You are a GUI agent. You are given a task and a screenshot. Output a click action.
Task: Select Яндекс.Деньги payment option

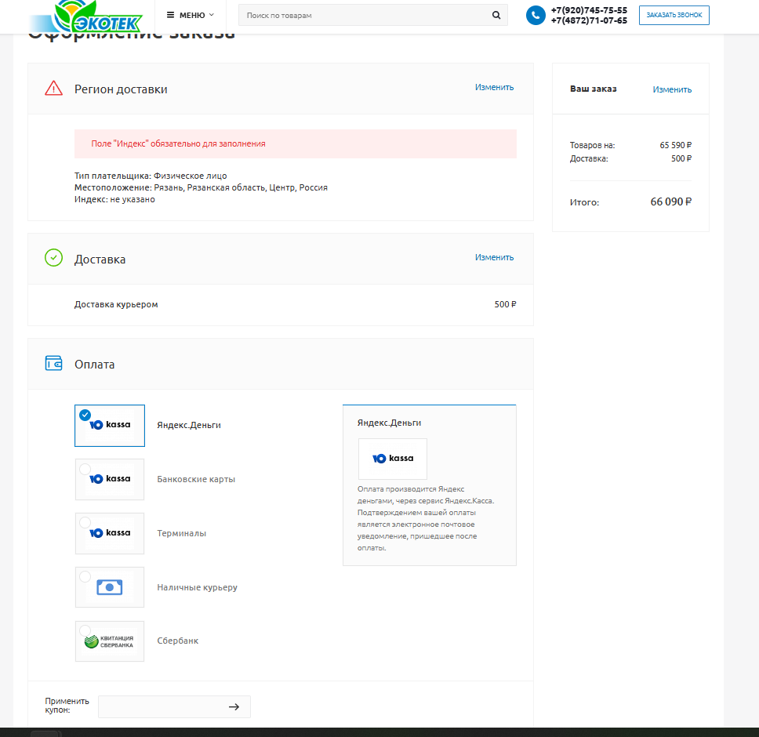click(x=110, y=425)
